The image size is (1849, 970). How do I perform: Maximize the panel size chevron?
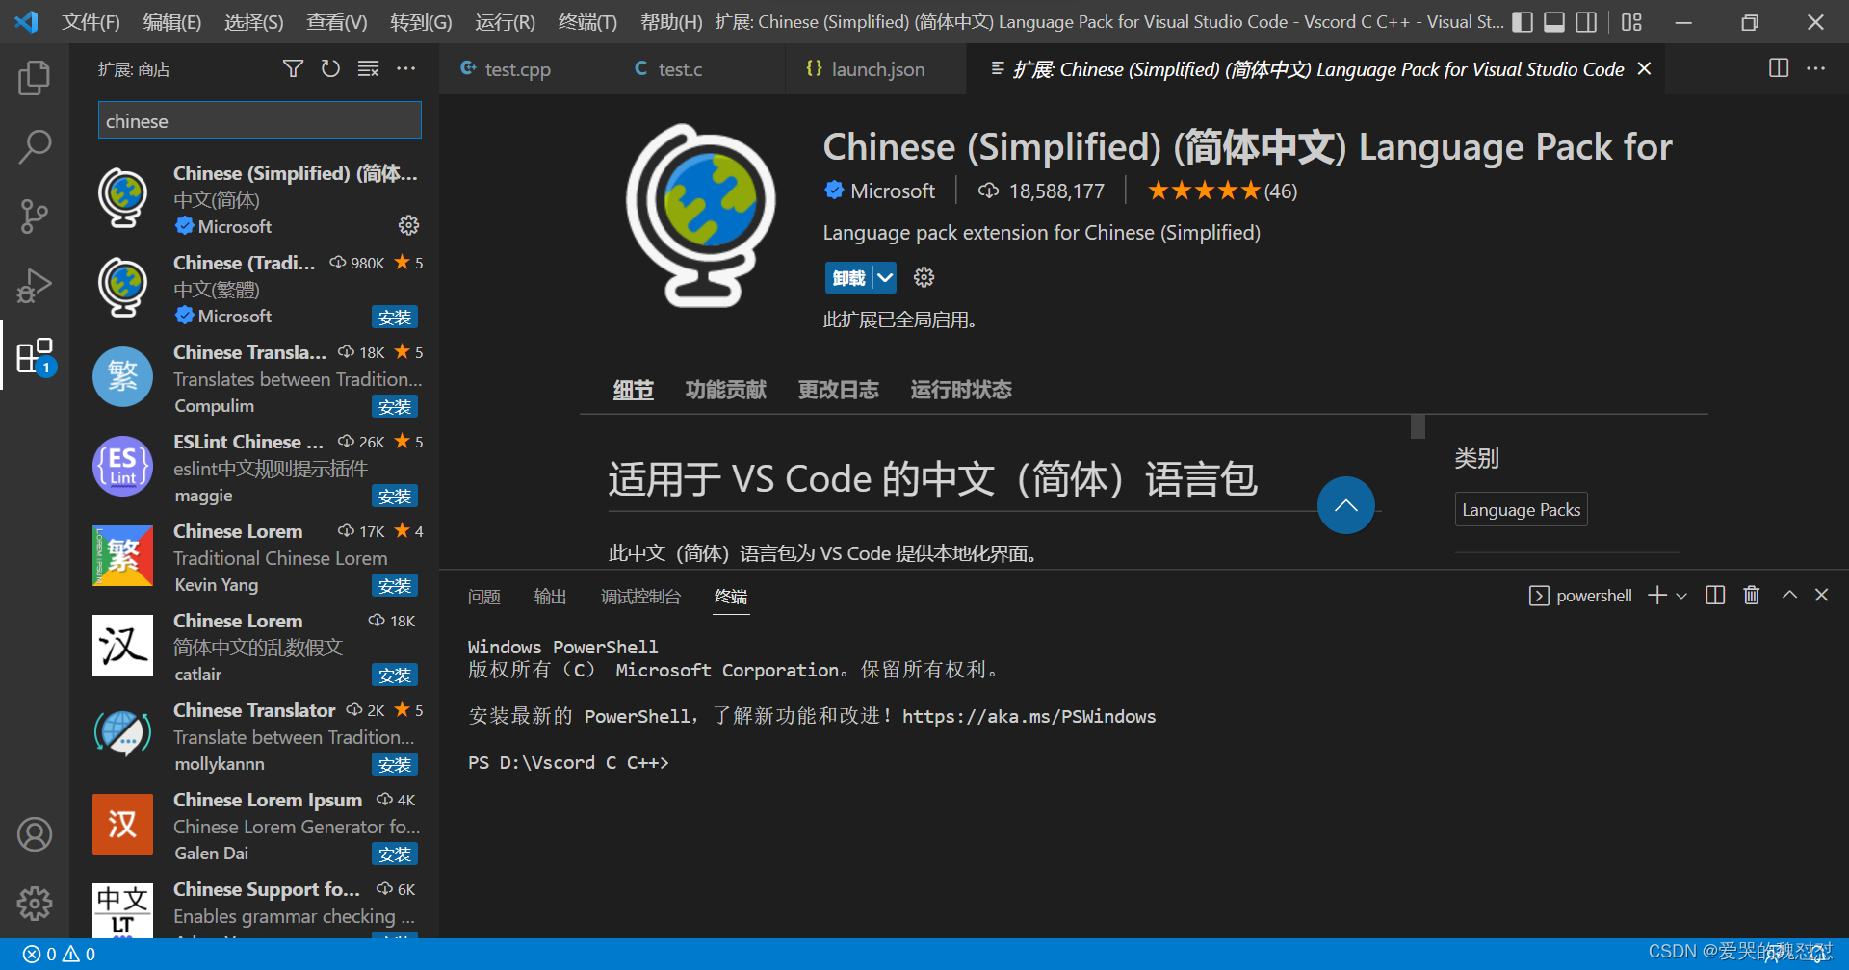point(1789,596)
